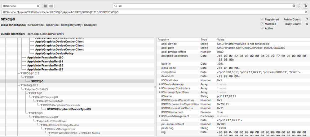Expand the IOPowerManagement dictionary
Screen dimensions: 310x137
click(x=160, y=116)
